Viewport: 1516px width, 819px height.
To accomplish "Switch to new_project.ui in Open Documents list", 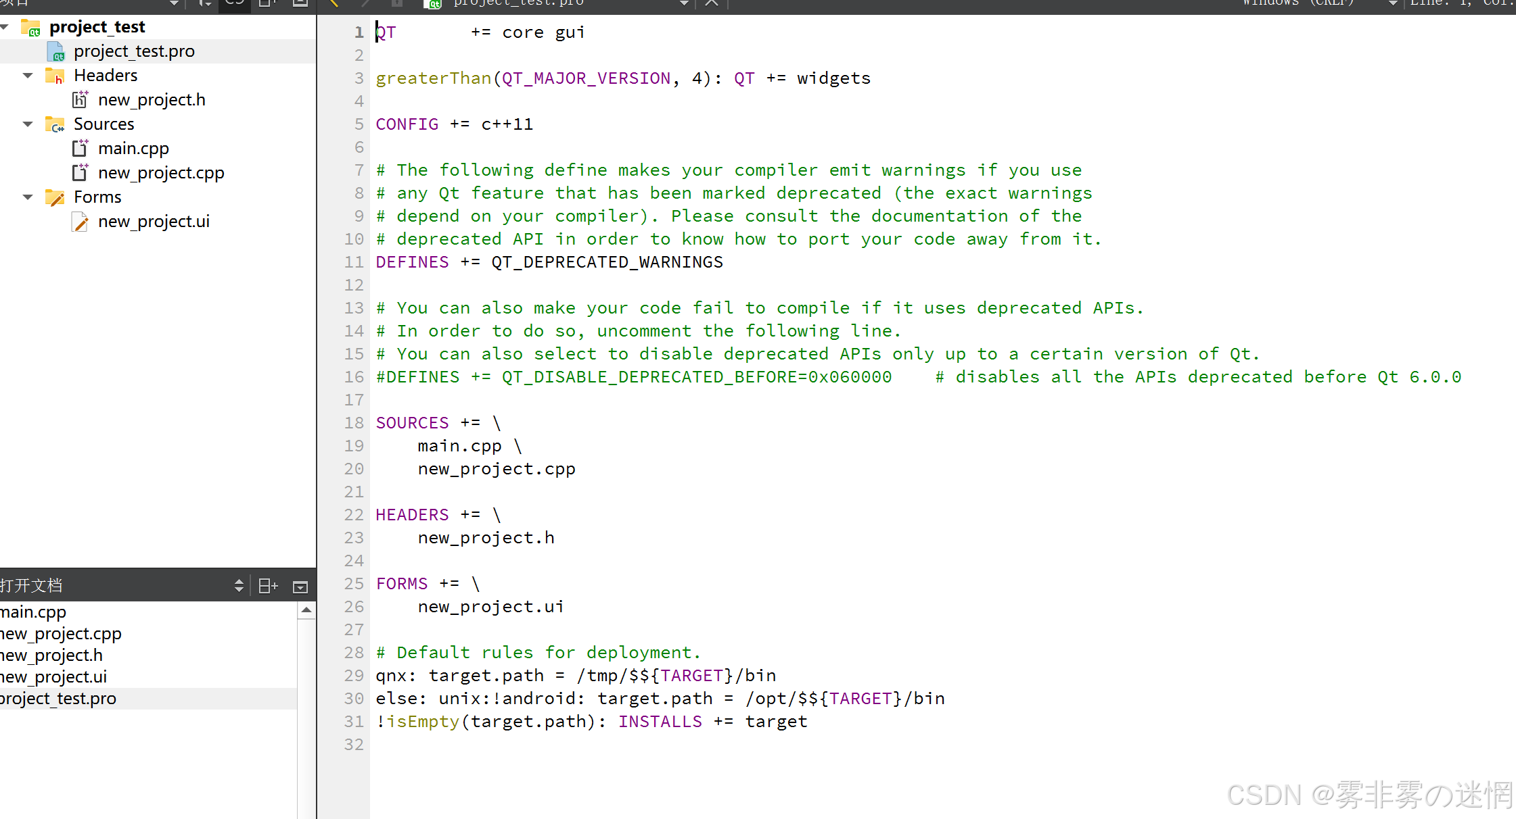I will (53, 677).
